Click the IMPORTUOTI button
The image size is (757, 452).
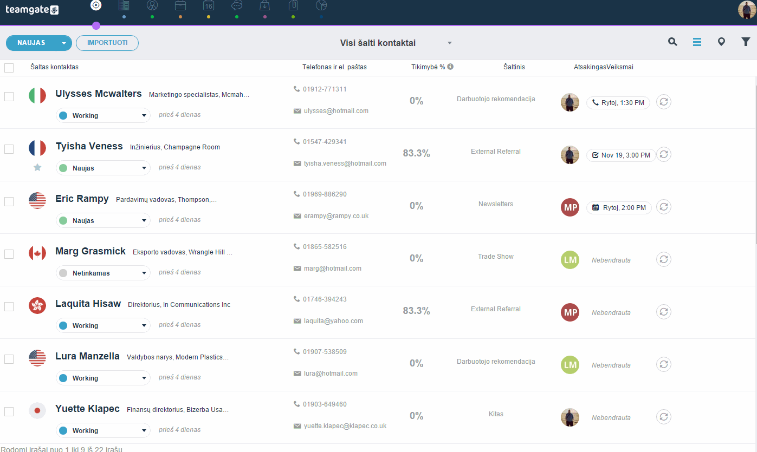[107, 43]
